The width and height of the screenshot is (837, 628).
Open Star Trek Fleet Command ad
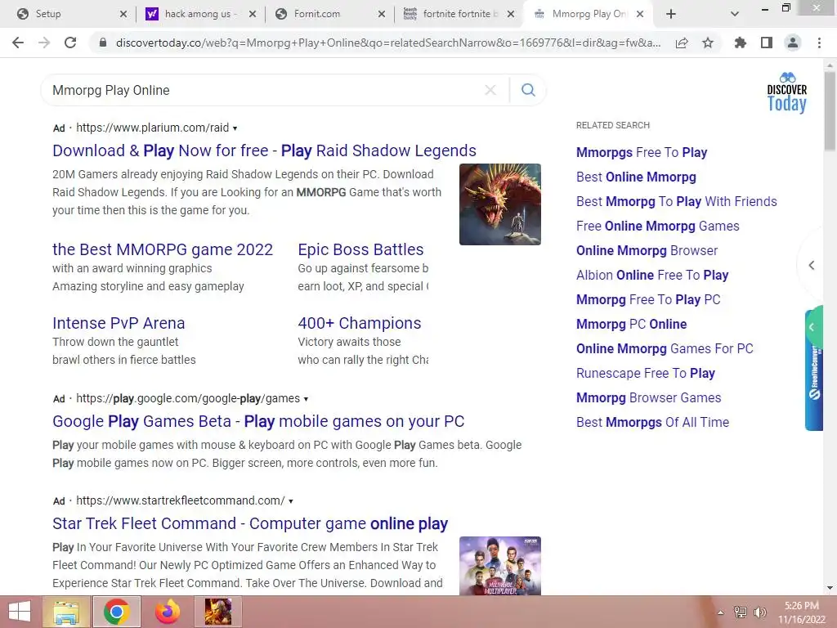click(250, 523)
